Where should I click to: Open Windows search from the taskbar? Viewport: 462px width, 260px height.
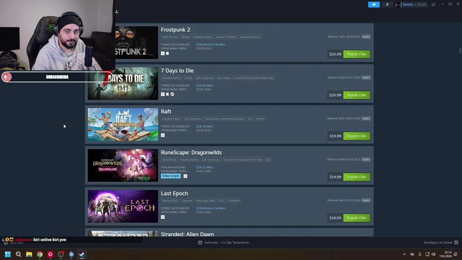point(18,254)
